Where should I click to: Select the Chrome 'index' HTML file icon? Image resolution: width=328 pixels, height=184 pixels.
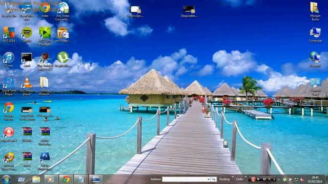(45, 10)
